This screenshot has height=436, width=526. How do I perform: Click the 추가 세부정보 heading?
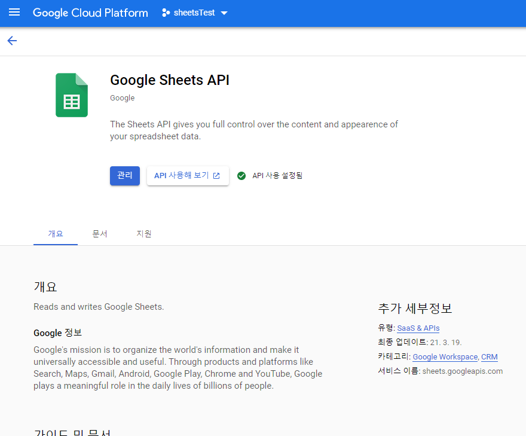415,308
